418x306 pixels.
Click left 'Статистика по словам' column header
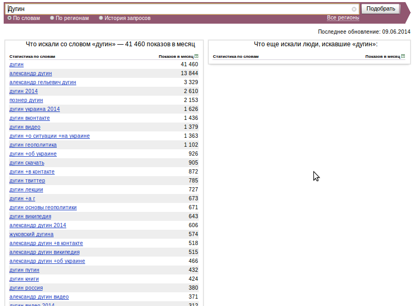click(x=32, y=56)
